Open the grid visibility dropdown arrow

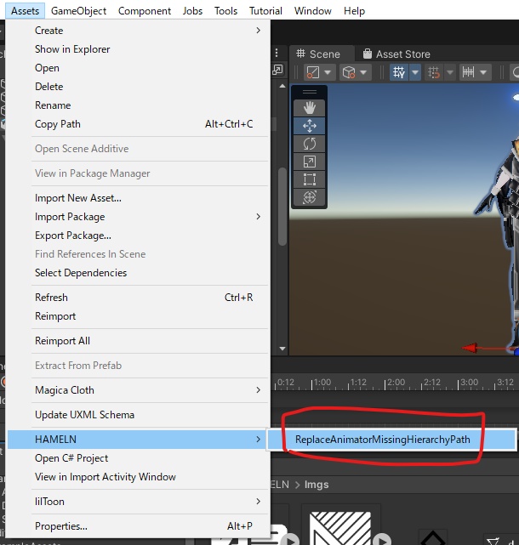click(x=415, y=72)
